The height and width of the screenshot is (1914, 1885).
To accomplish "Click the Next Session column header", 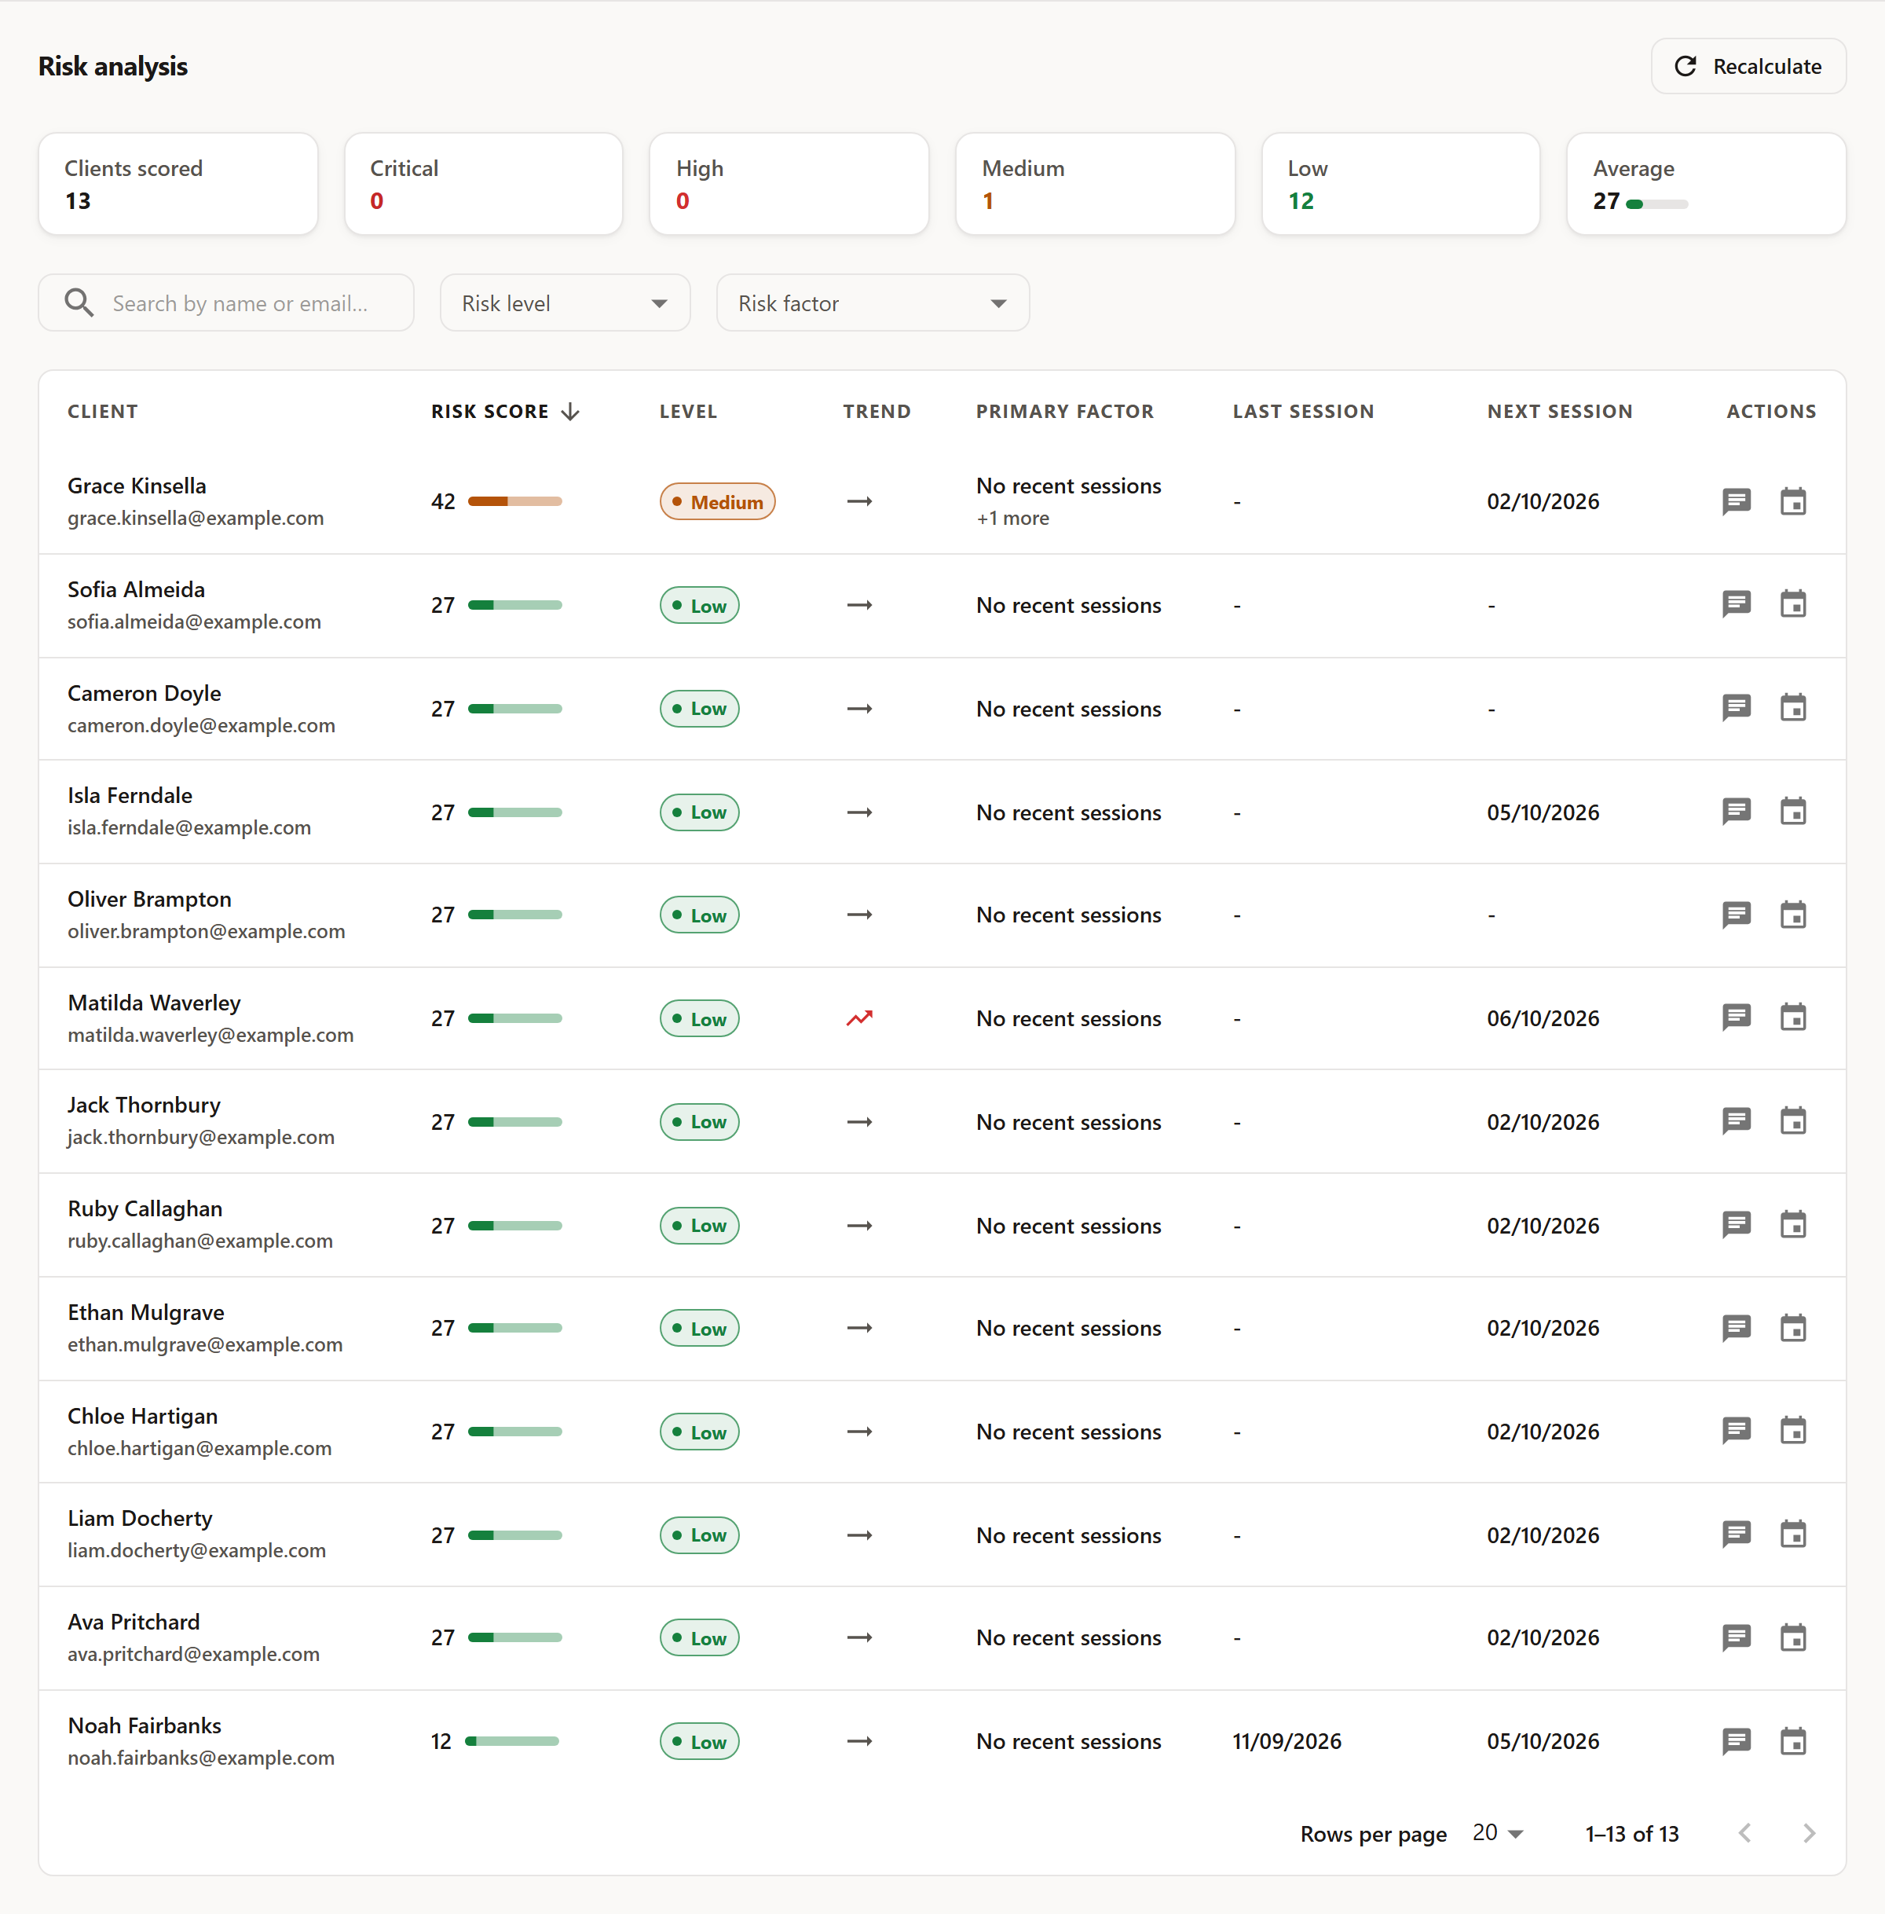I will (x=1559, y=411).
